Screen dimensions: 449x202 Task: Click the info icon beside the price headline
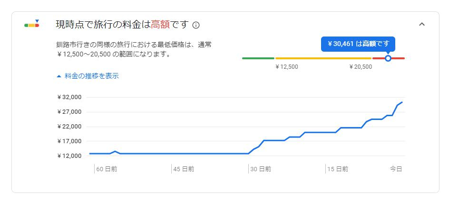coord(196,25)
